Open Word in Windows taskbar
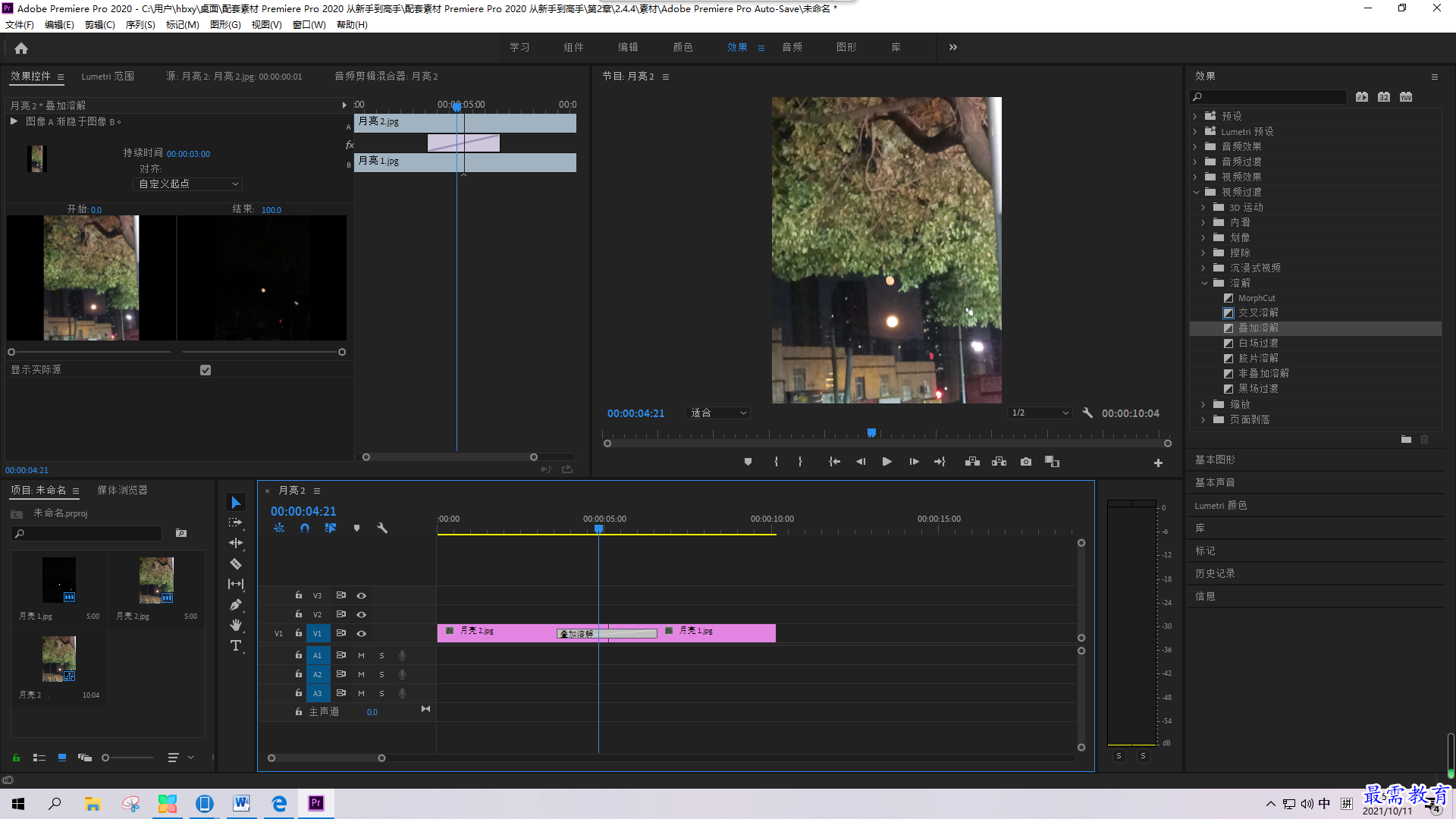The height and width of the screenshot is (819, 1456). [x=242, y=803]
